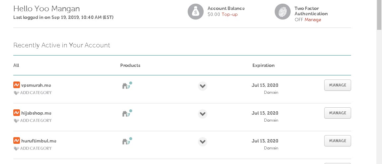Click the orange Namecheap logo beside hijabshop.me
This screenshot has height=164, width=382.
point(17,113)
